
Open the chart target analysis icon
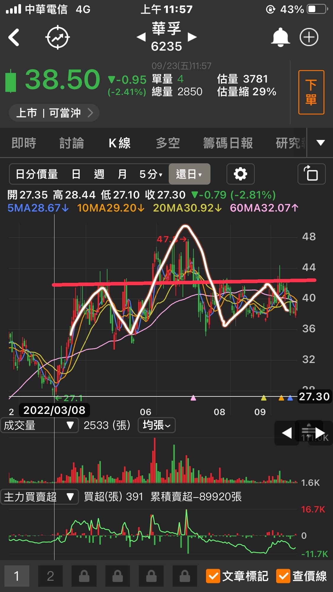57,38
